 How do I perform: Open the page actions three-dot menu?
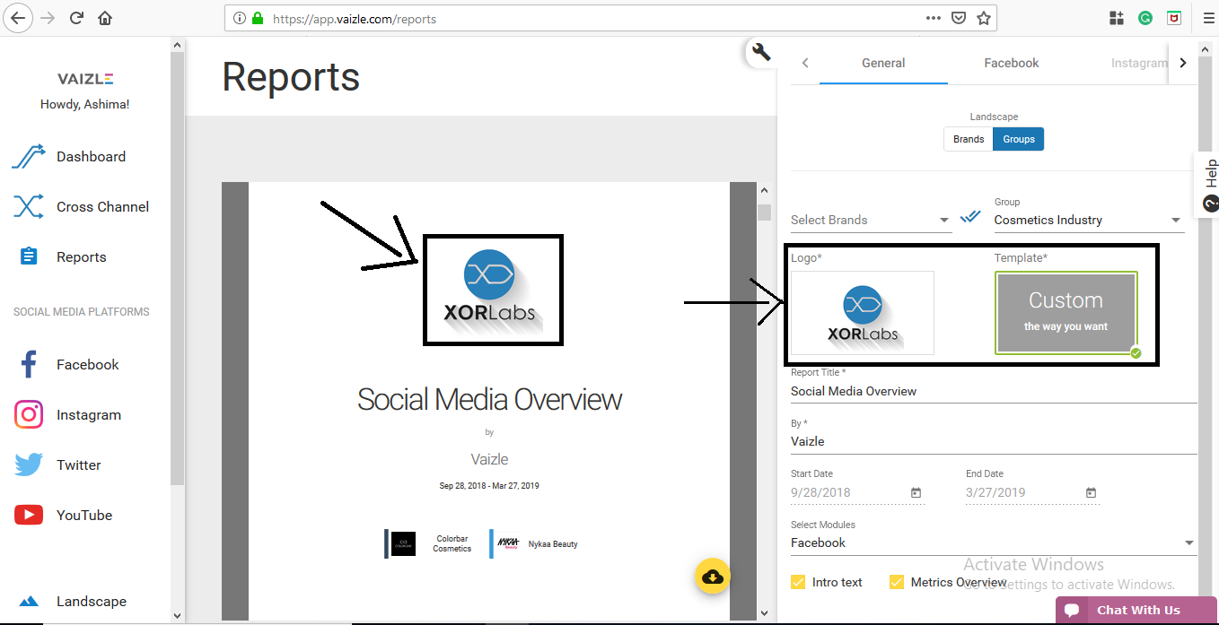[x=934, y=18]
